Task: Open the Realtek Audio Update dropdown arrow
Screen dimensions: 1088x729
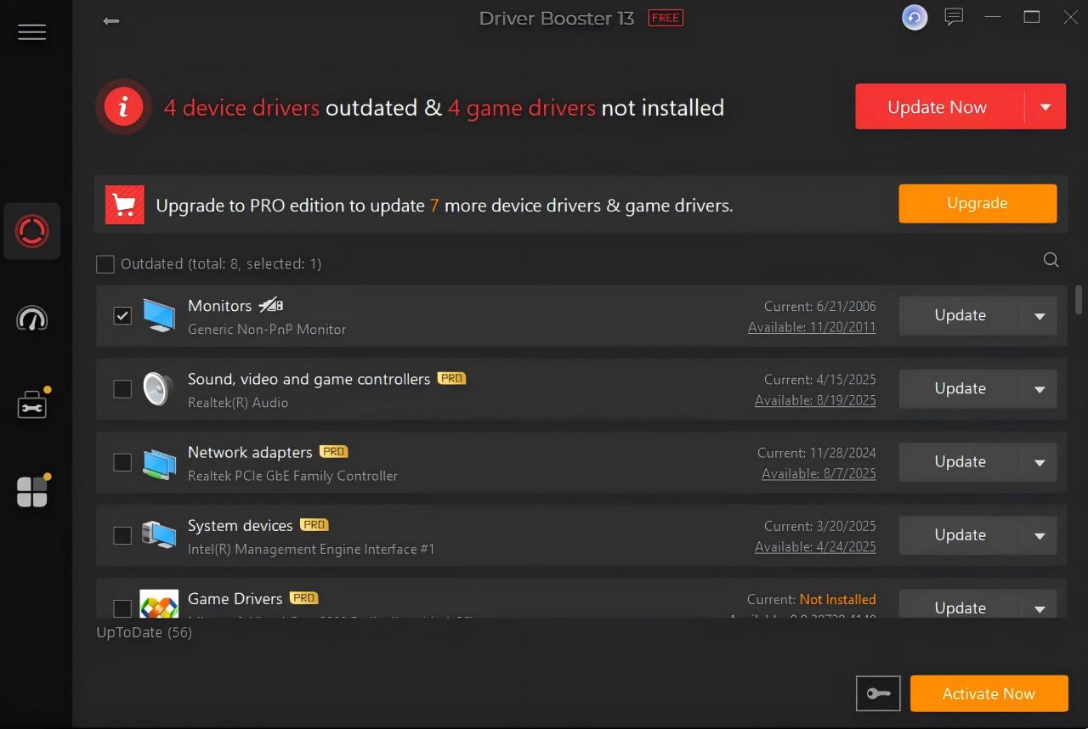Action: pos(1040,389)
